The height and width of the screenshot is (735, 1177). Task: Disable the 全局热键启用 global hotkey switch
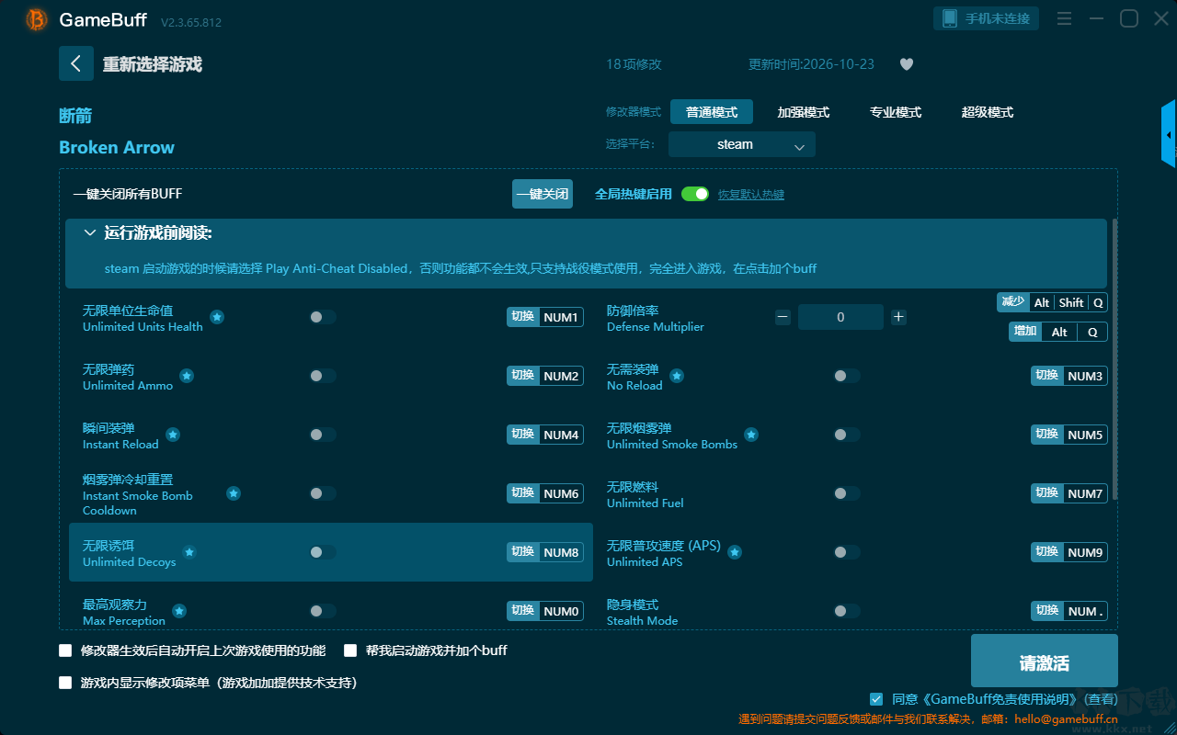click(x=695, y=194)
